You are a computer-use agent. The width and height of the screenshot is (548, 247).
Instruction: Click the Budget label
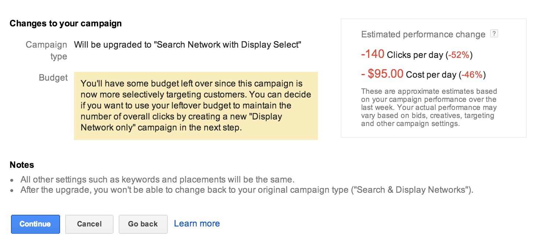[x=53, y=78]
